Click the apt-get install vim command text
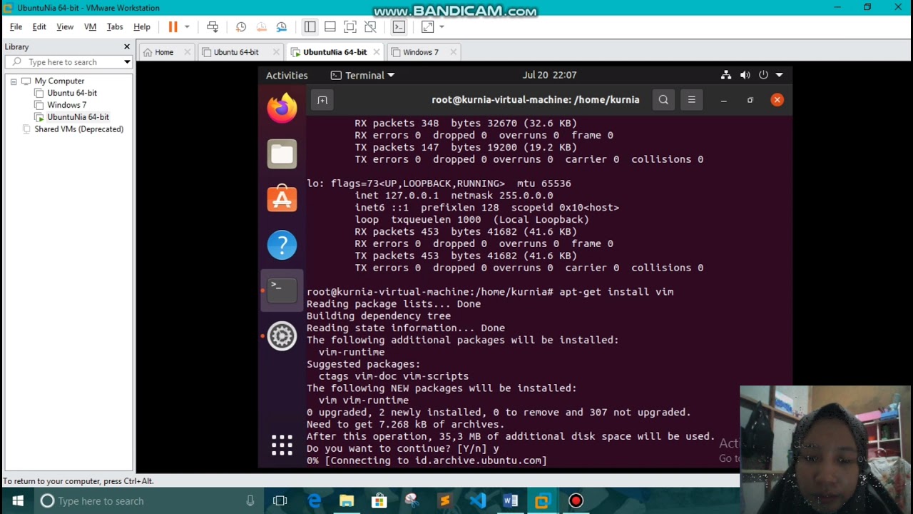The height and width of the screenshot is (514, 913). (x=616, y=292)
